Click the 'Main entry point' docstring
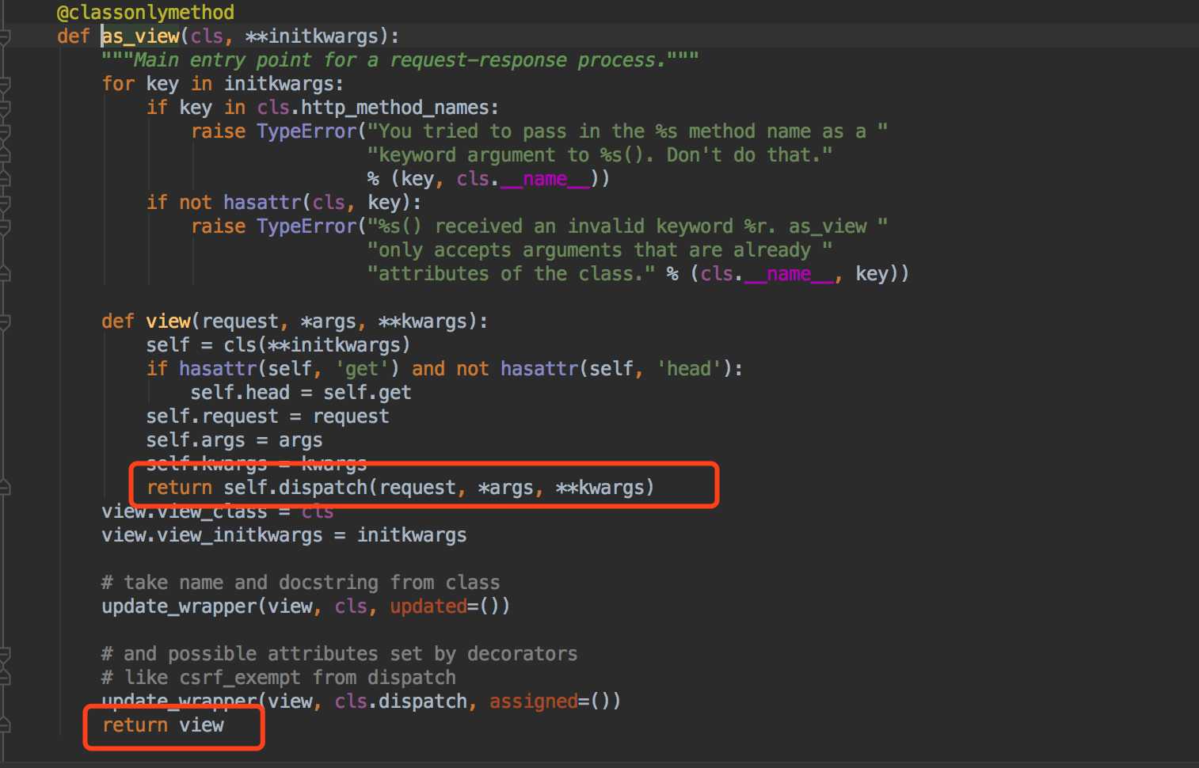The width and height of the screenshot is (1199, 768). tap(400, 60)
